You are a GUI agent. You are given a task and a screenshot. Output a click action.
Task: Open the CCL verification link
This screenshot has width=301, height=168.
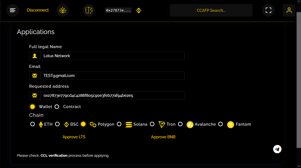54,156
